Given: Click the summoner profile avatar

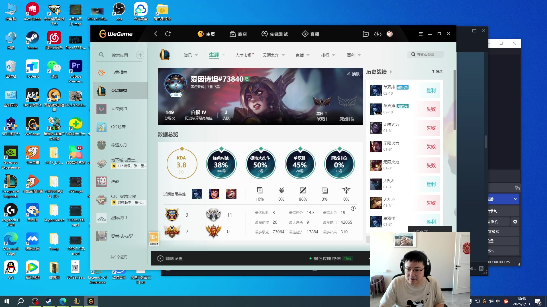Looking at the screenshot, I should click(176, 85).
